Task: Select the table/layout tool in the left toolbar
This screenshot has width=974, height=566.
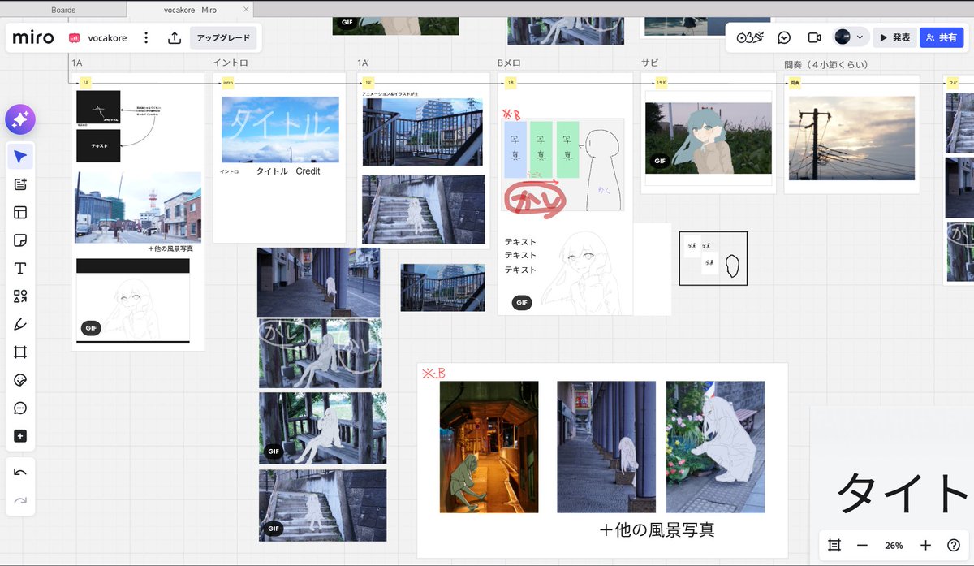Action: tap(20, 213)
